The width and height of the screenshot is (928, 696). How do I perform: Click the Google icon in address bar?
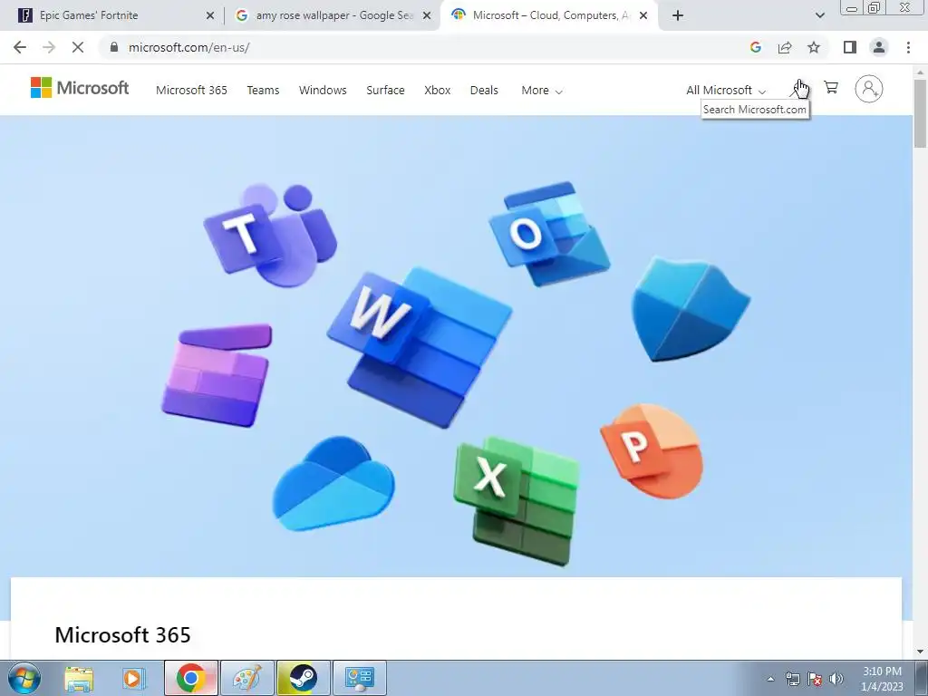coord(755,47)
